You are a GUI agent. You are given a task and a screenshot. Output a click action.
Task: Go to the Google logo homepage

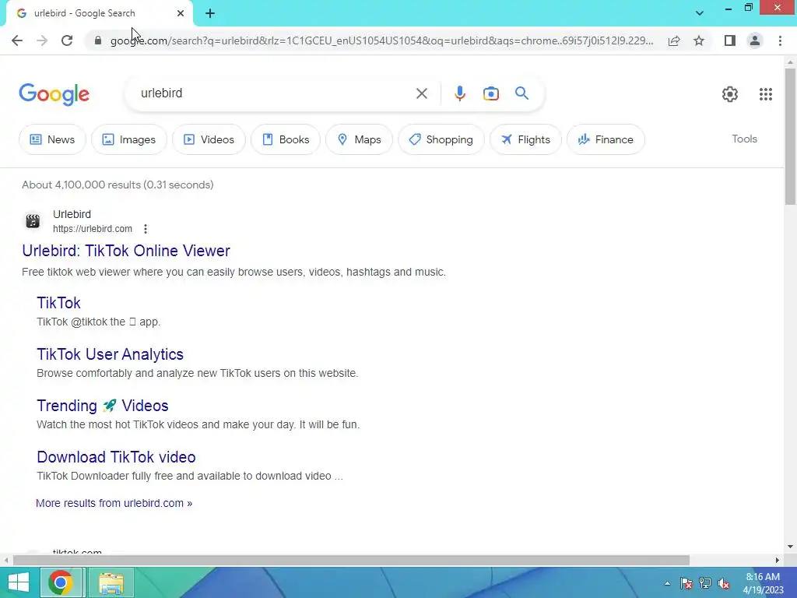point(54,94)
